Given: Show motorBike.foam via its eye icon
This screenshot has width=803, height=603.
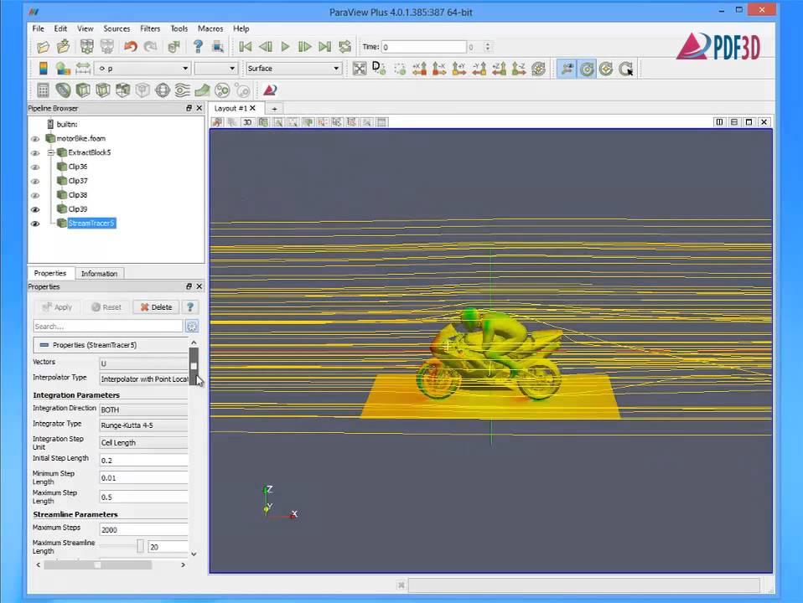Looking at the screenshot, I should pyautogui.click(x=35, y=139).
